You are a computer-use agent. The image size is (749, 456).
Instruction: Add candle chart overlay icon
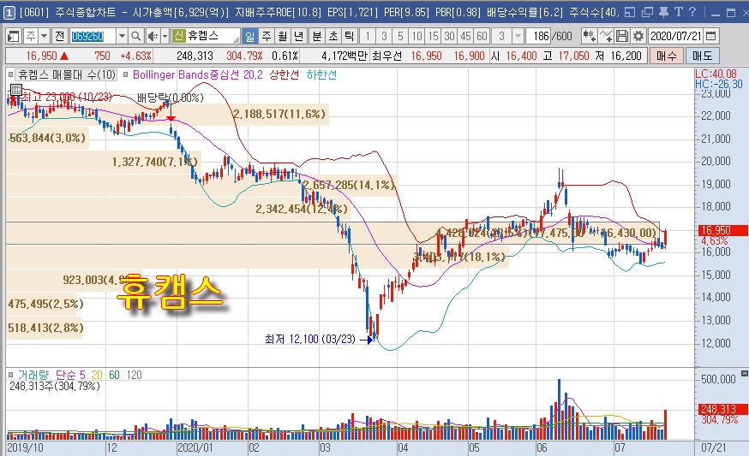click(589, 36)
